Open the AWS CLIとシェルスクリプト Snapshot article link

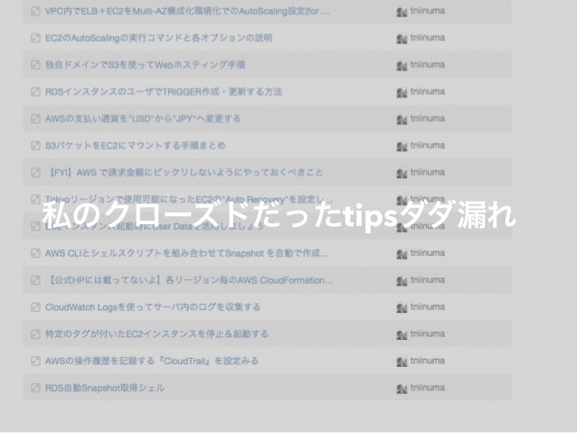click(x=187, y=253)
